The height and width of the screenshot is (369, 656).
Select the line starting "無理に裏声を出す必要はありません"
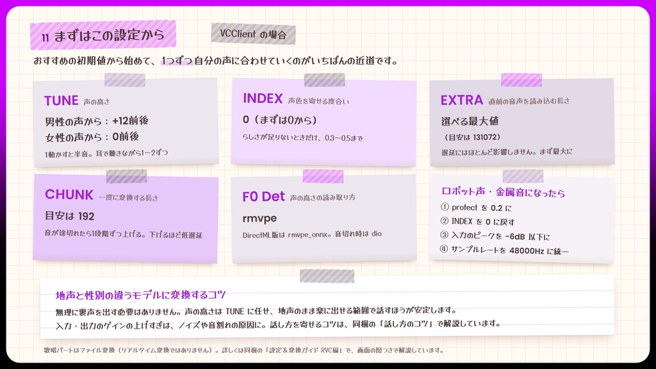pos(256,311)
